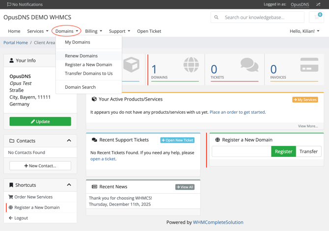Click the View All news button
This screenshot has height=231, width=329.
185,187
